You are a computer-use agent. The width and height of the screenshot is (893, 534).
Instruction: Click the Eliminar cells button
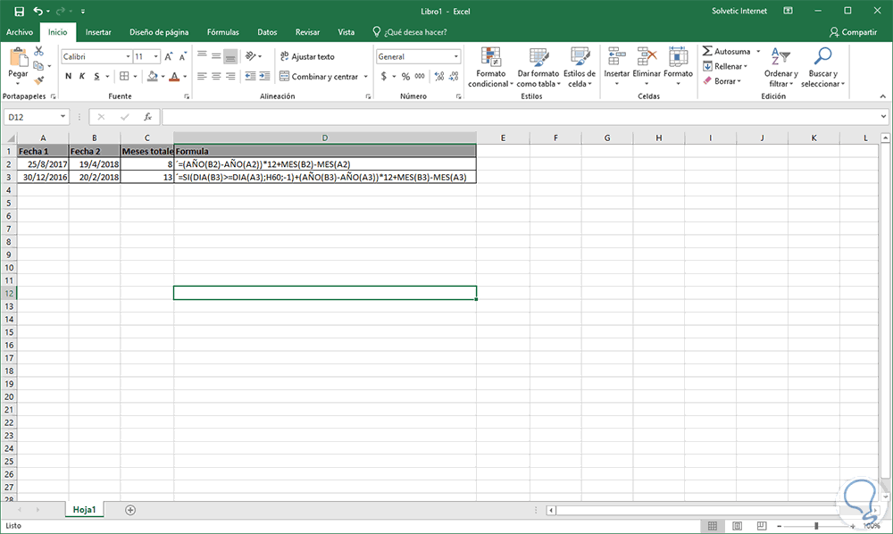(x=647, y=68)
